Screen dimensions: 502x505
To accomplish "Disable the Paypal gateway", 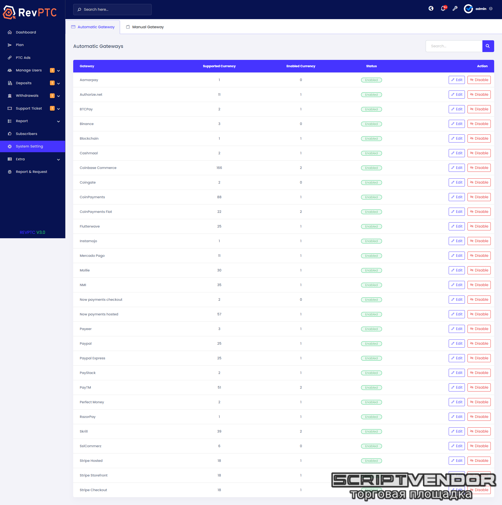I will click(479, 343).
